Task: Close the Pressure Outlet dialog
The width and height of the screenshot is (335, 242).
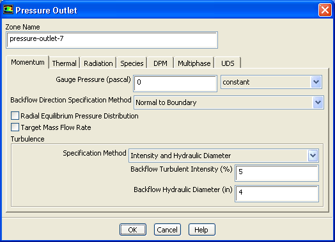Action: [x=325, y=10]
